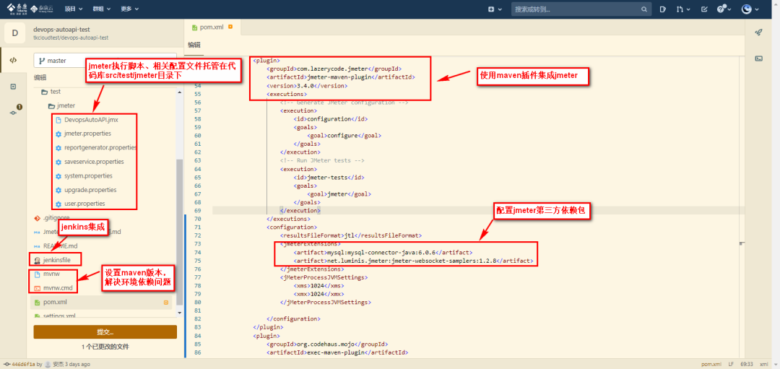Click the 69:33 cursor position in status bar

point(747,364)
